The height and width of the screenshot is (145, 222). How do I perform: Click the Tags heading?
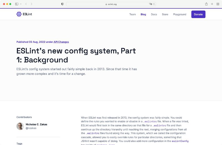click(19, 144)
